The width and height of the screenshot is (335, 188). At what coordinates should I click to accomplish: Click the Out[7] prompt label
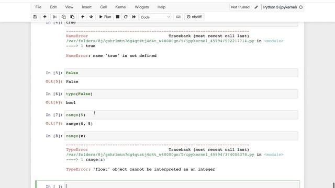click(x=54, y=123)
